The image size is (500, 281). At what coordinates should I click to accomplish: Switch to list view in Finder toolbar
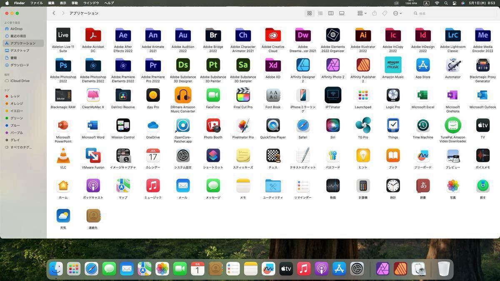[x=320, y=13]
